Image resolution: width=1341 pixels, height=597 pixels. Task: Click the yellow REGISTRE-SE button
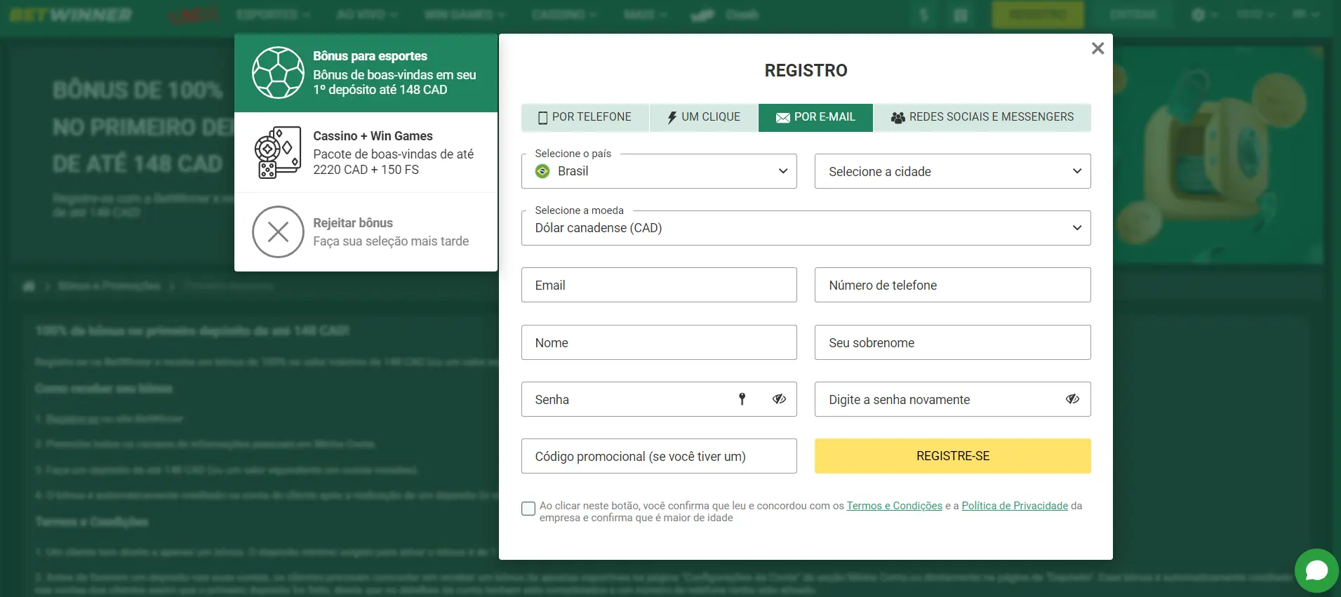point(952,456)
